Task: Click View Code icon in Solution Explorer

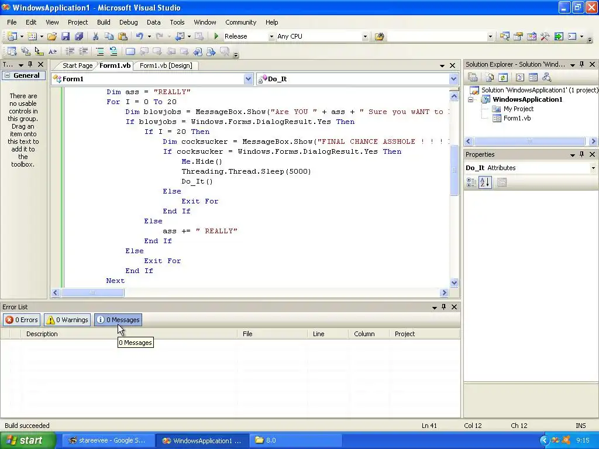Action: tap(519, 77)
